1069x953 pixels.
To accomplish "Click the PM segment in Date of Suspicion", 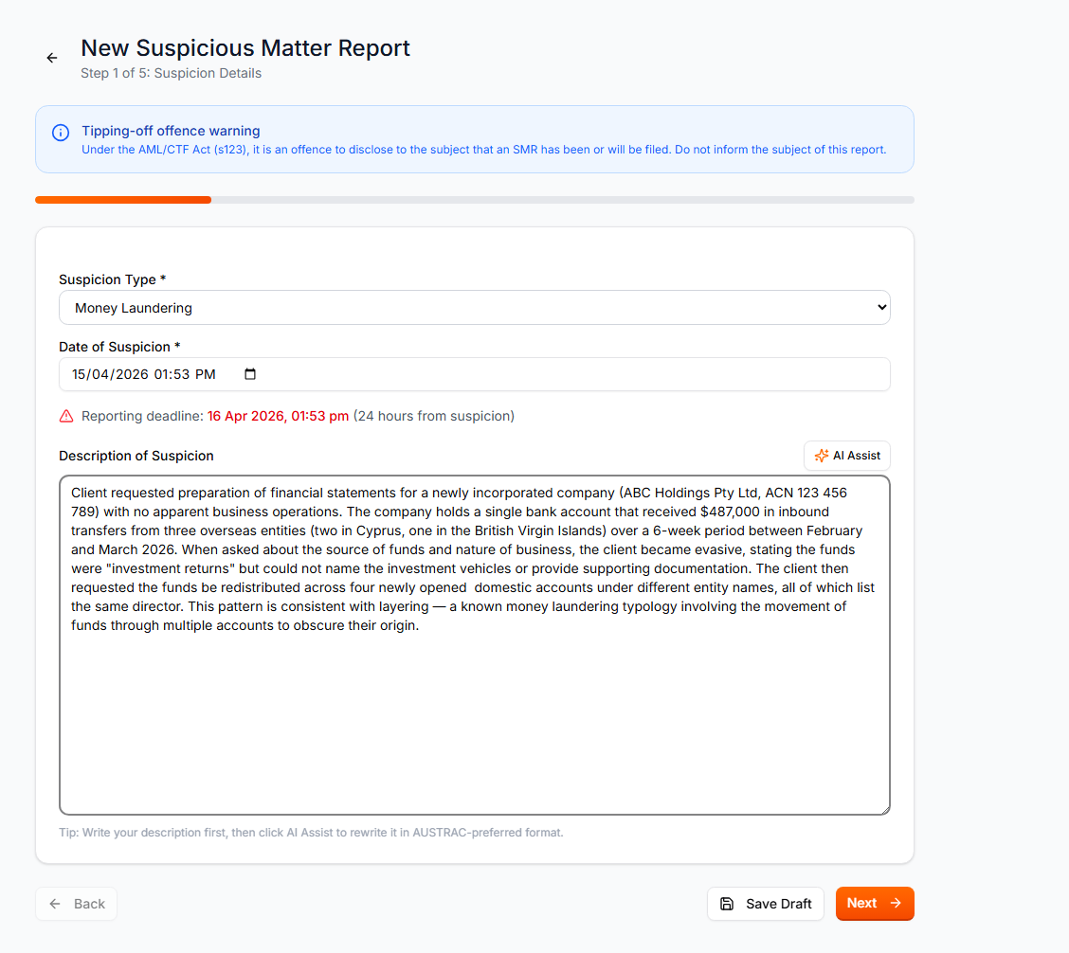I will [206, 374].
